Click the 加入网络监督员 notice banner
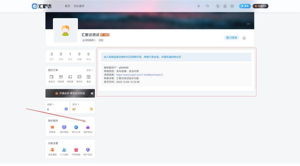The image size is (300, 166). point(176,57)
